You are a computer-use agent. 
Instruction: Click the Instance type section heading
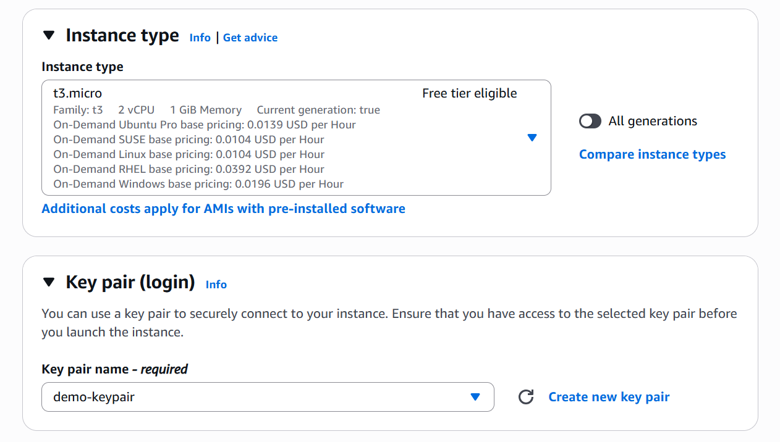(122, 36)
